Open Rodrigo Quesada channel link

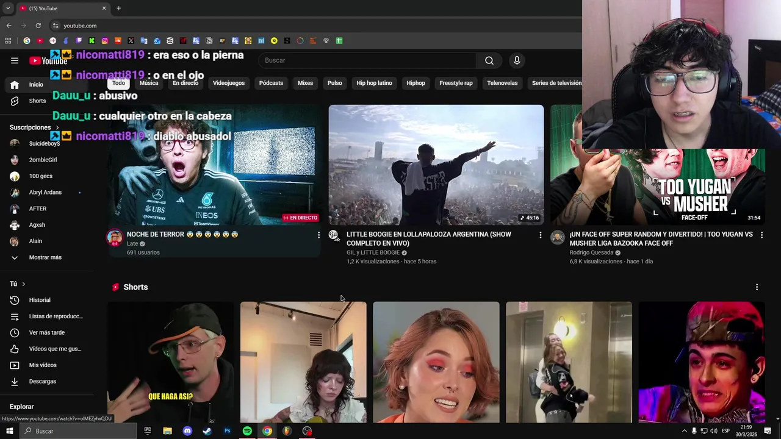591,252
